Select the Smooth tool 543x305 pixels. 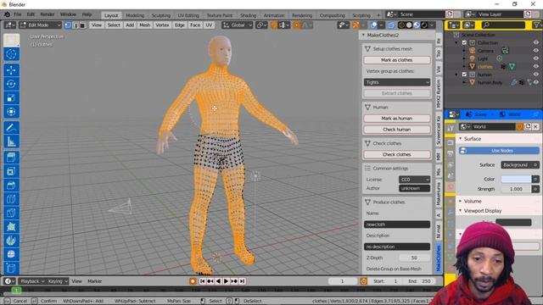click(x=11, y=254)
